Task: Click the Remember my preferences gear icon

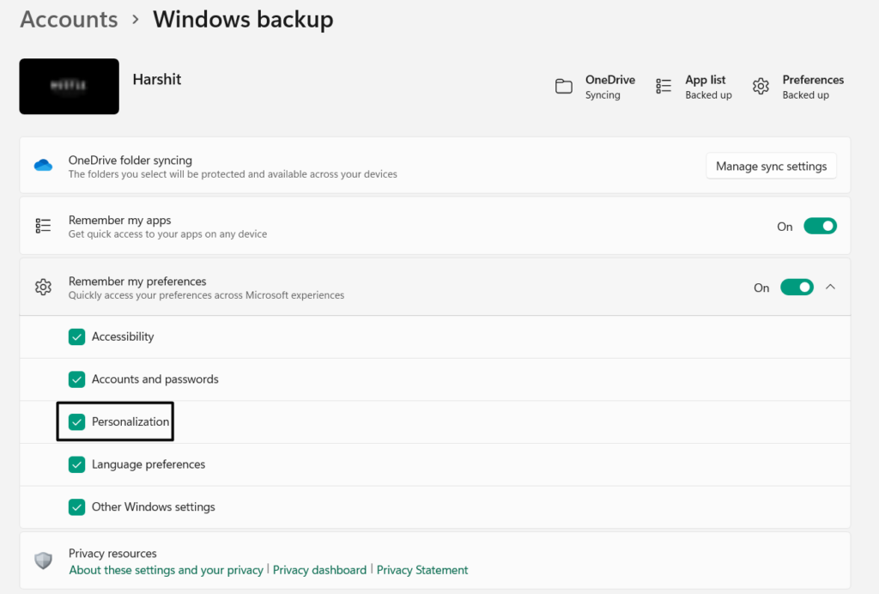Action: point(43,288)
